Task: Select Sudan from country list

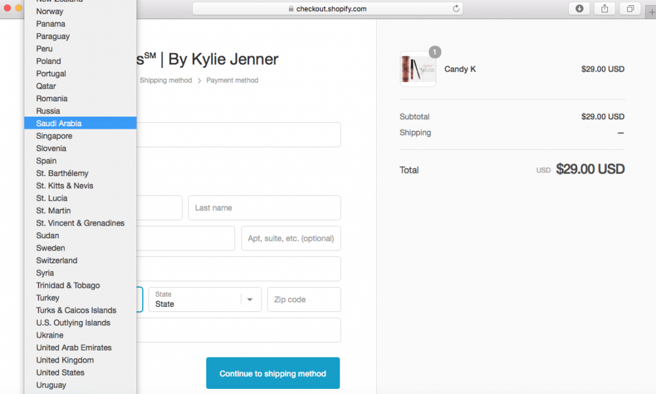Action: tap(80, 236)
